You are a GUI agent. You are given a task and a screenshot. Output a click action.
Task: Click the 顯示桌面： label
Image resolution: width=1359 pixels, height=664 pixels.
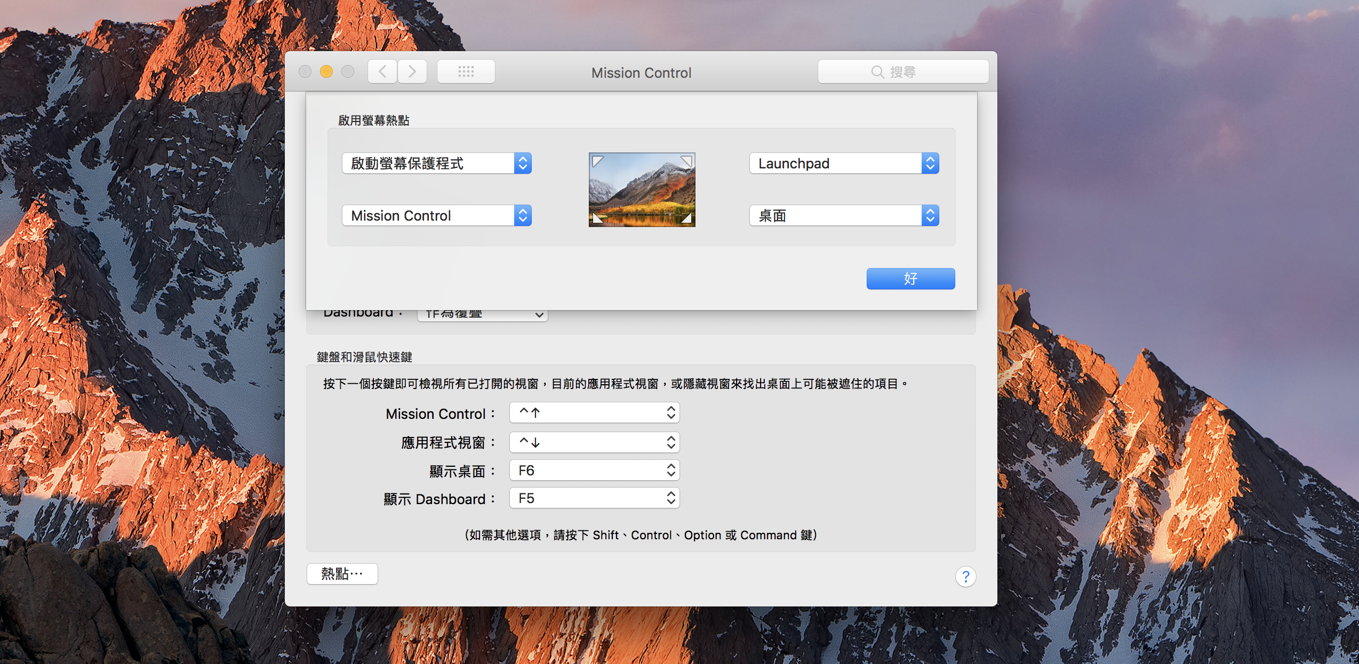tap(463, 471)
